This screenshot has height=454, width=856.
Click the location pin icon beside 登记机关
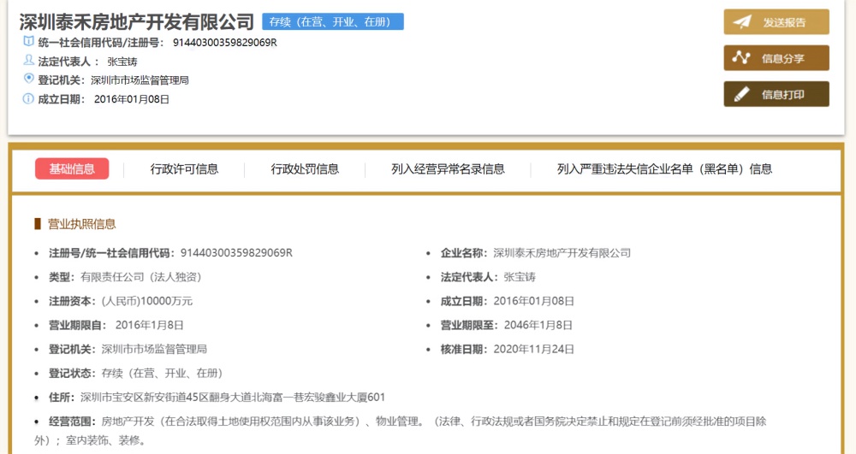point(28,79)
